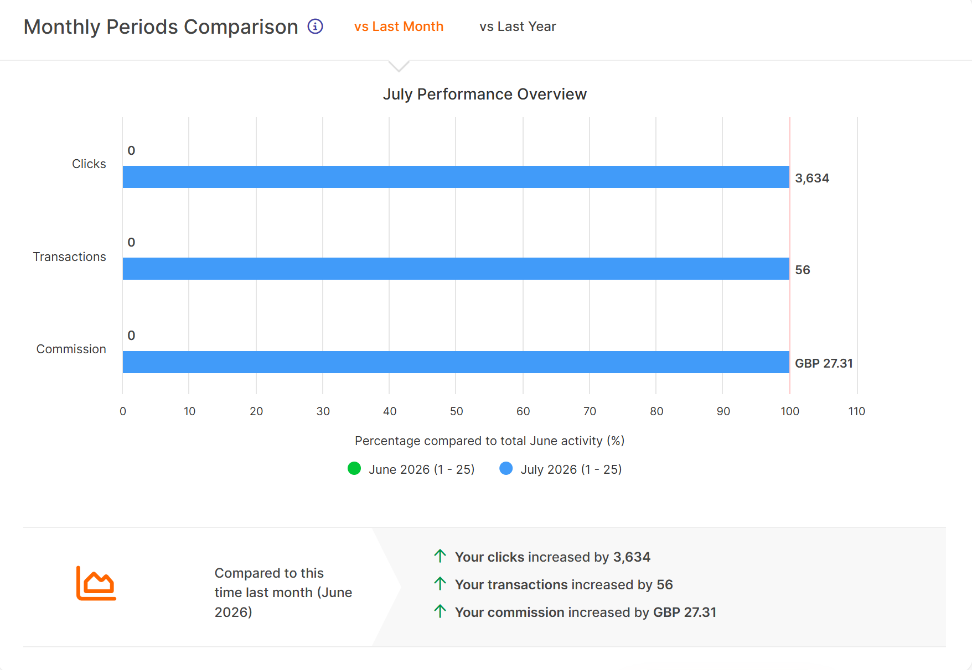Click the Clicks axis label
The height and width of the screenshot is (670, 972).
click(89, 164)
